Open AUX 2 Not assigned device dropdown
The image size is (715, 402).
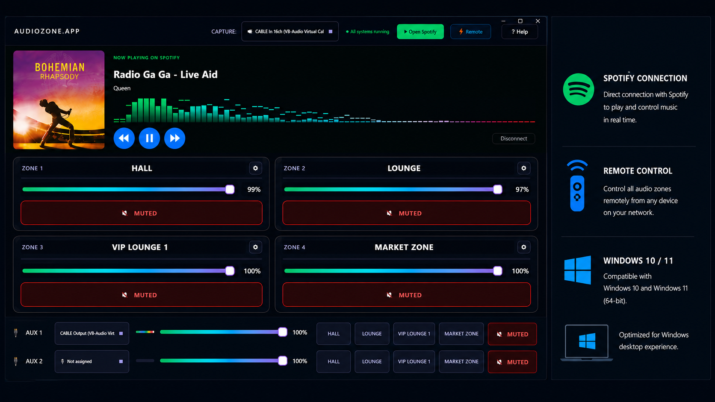(92, 361)
